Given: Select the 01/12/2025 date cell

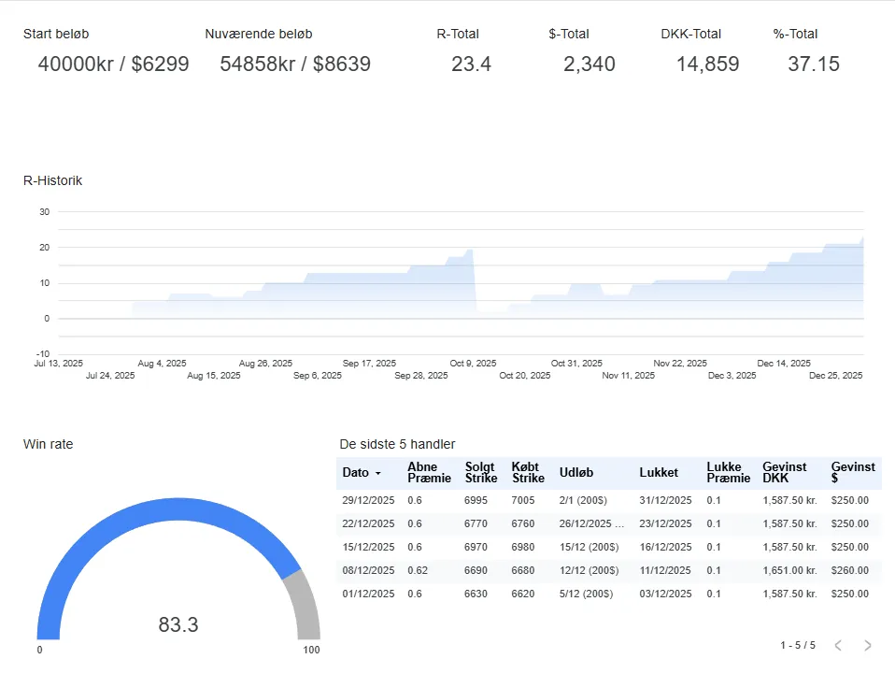Looking at the screenshot, I should [x=368, y=594].
